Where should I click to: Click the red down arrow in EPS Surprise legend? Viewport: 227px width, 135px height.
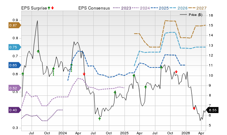tap(52, 8)
